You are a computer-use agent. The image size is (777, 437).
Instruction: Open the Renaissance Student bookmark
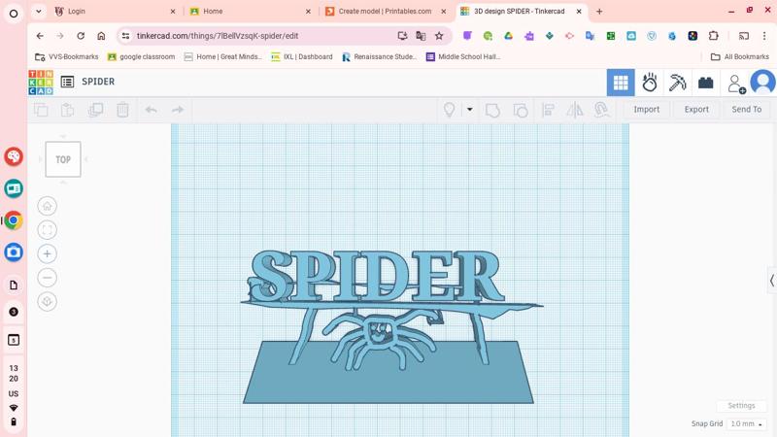(x=380, y=57)
